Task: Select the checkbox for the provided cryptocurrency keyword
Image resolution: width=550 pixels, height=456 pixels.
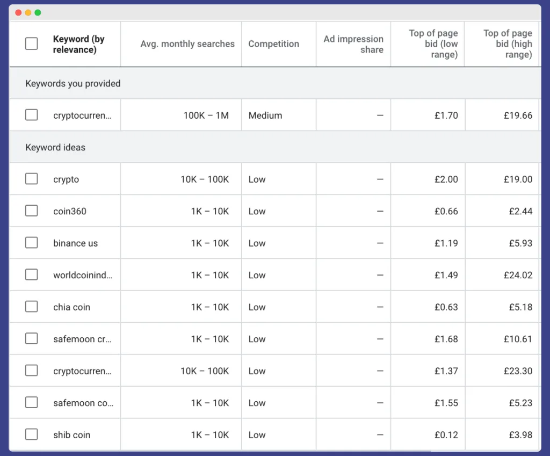Action: point(31,115)
